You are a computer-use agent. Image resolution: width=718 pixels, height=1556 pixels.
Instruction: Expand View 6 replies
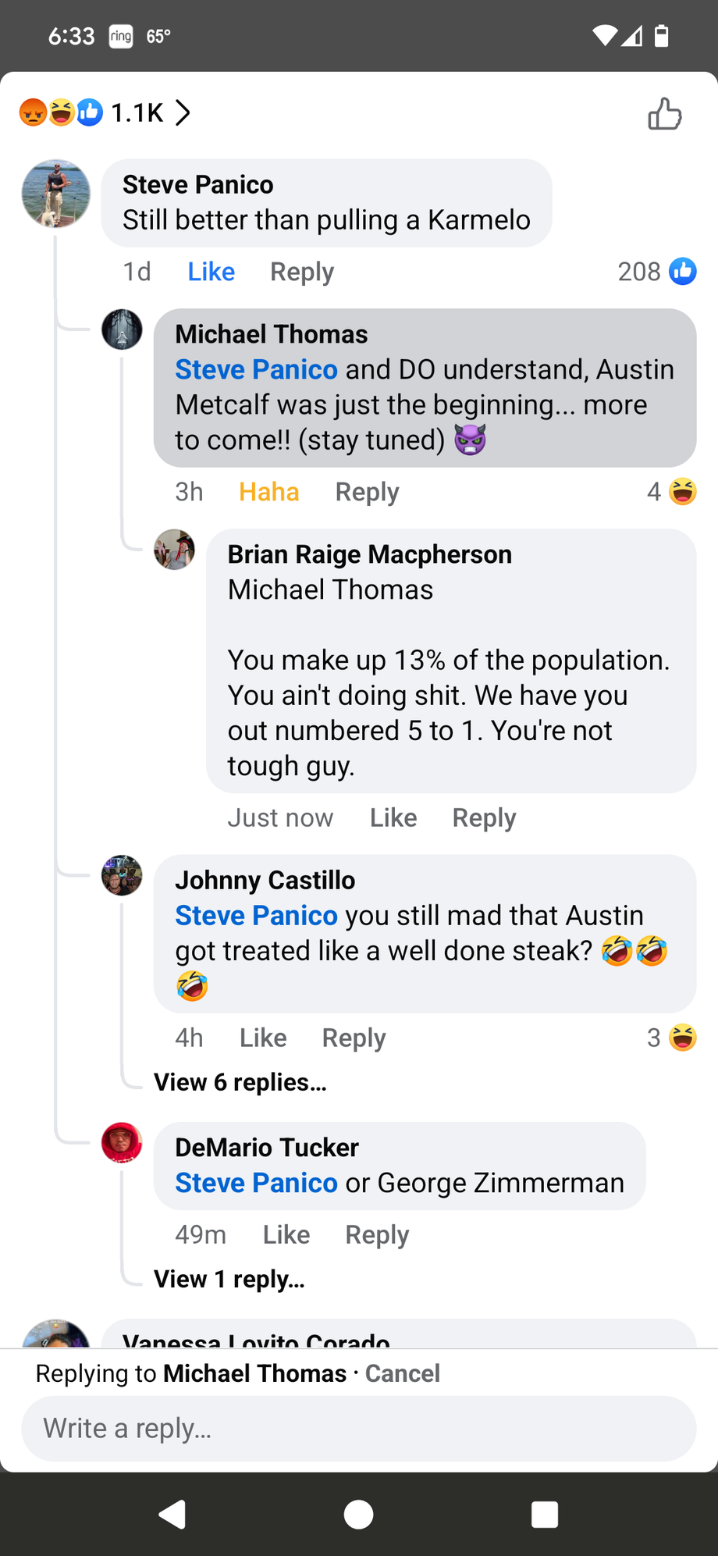pyautogui.click(x=240, y=1082)
